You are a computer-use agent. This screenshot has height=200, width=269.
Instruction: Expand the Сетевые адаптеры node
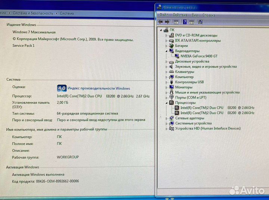tap(166, 118)
